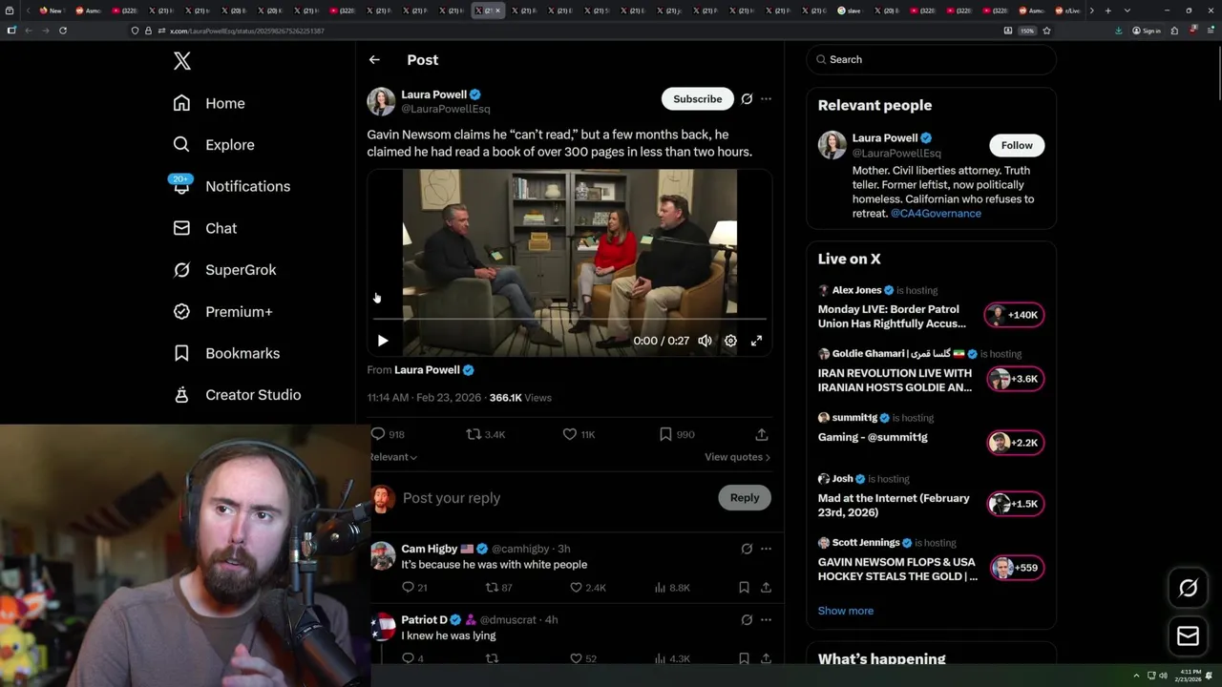Open the post's more options menu

(x=766, y=99)
